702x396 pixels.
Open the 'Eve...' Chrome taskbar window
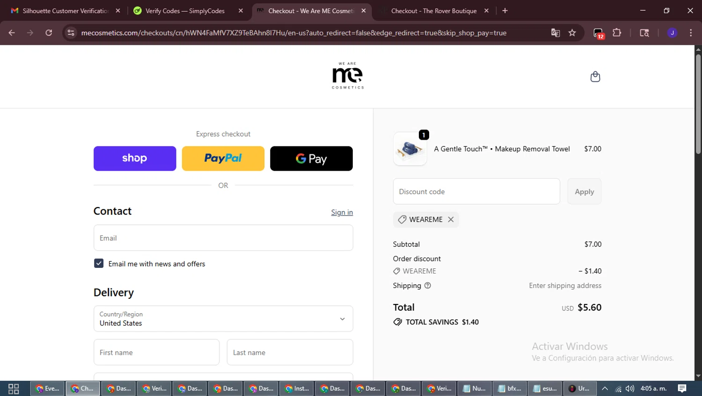47,389
